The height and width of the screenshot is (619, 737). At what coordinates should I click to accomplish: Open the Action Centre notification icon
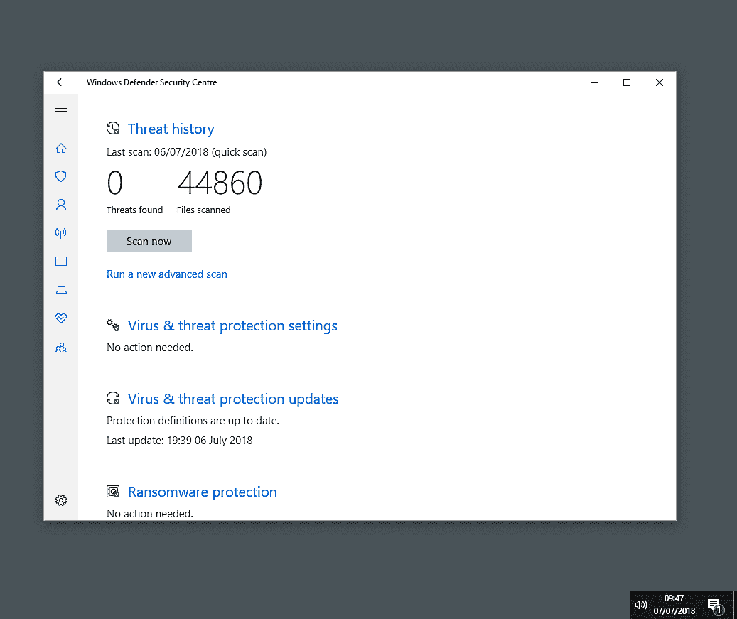pos(715,606)
